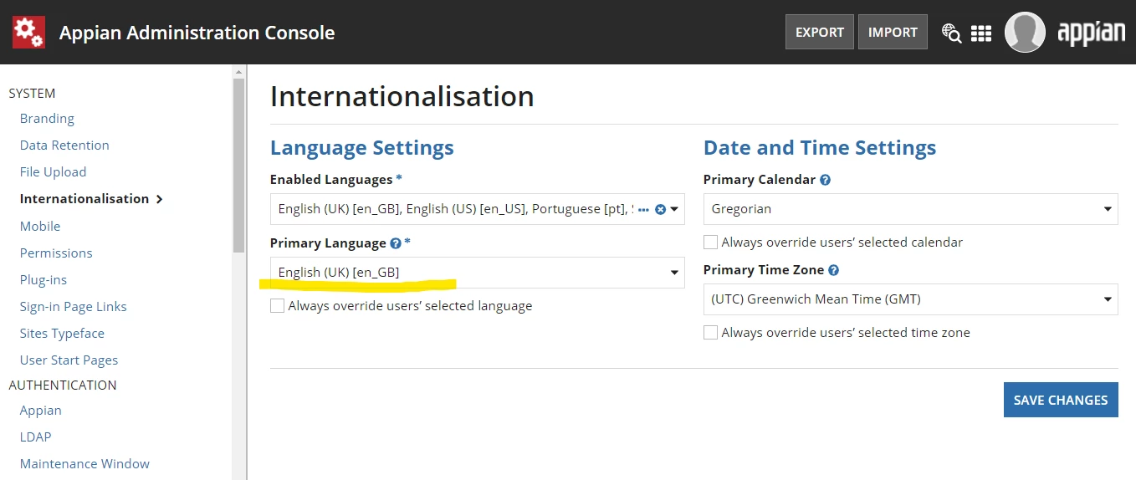Open File Upload settings
The image size is (1136, 480).
point(53,172)
